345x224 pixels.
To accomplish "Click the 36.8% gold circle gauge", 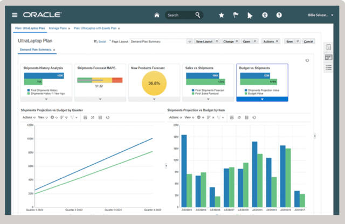I will click(154, 83).
